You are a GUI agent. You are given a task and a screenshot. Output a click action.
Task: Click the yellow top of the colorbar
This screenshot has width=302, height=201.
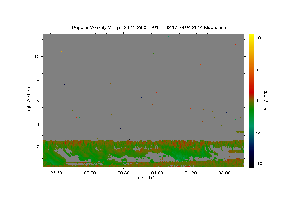(252, 35)
